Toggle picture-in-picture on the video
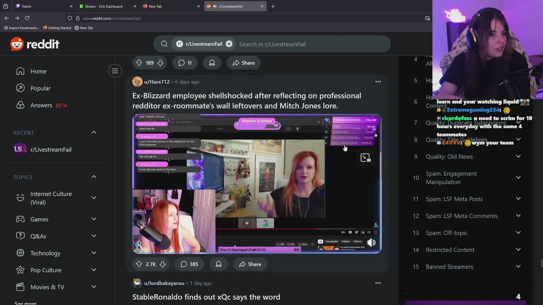The height and width of the screenshot is (305, 543). [365, 158]
